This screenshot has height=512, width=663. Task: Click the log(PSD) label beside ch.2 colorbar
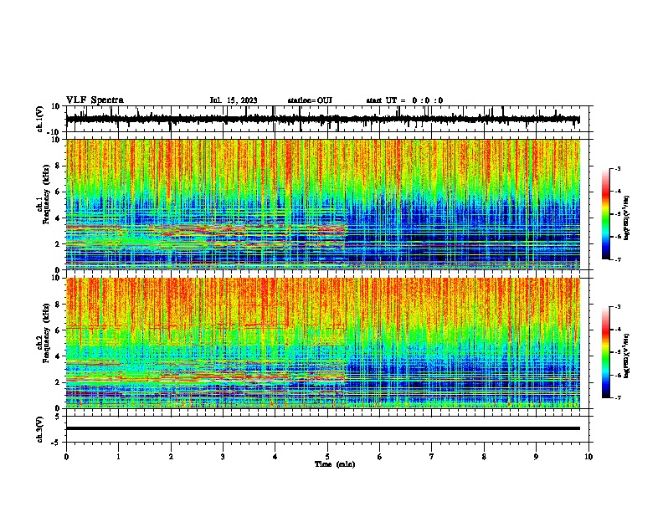click(626, 356)
